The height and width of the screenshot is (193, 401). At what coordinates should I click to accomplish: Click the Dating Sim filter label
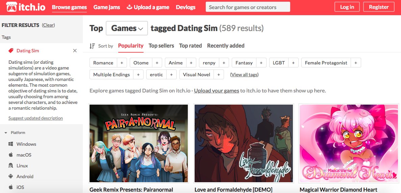pos(28,51)
